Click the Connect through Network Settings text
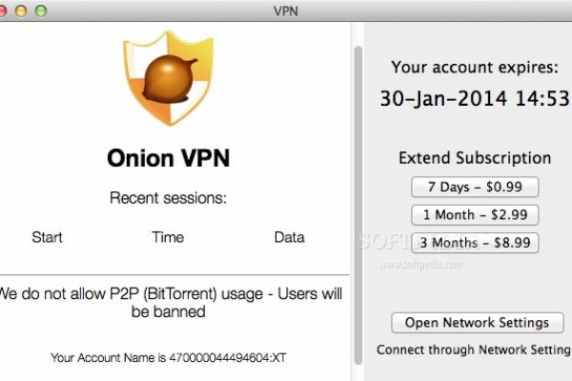This screenshot has height=381, width=572. click(474, 350)
